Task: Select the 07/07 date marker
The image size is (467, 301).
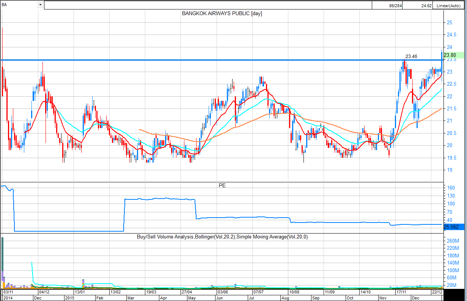Action: point(258,292)
